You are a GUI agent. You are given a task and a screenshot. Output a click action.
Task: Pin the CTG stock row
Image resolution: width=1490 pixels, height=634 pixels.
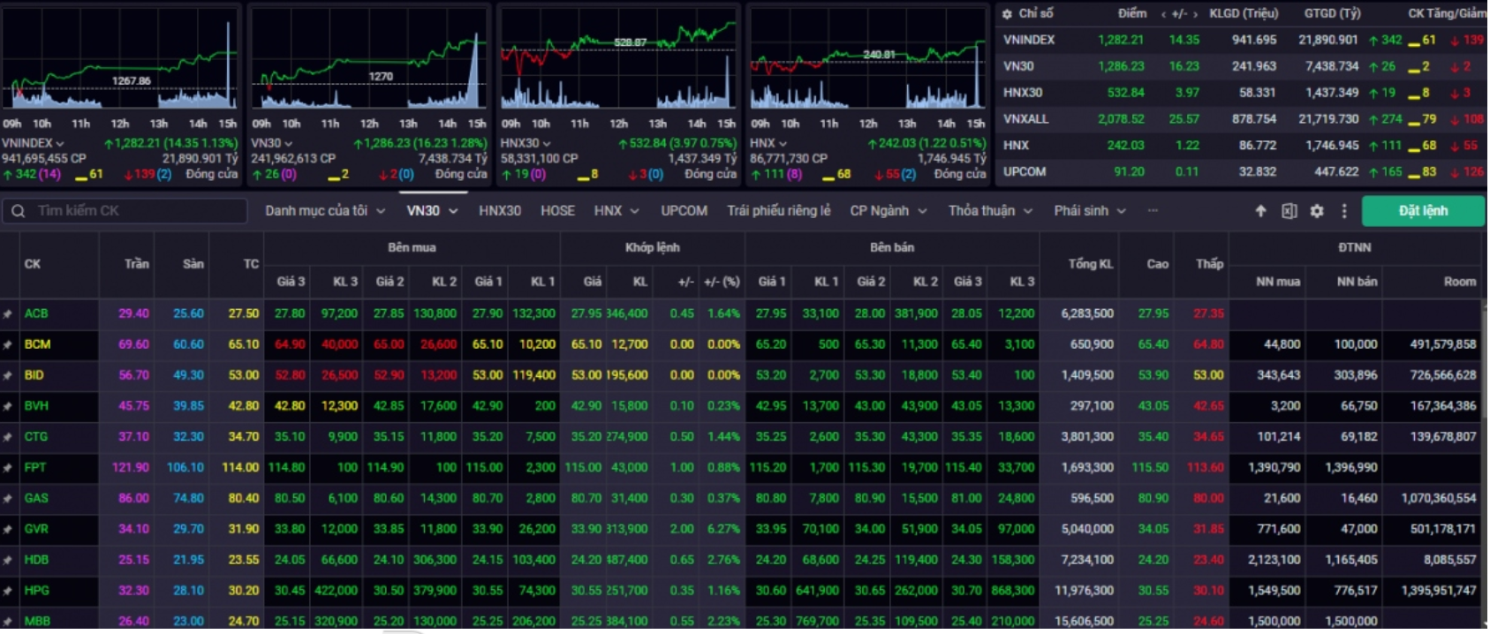pyautogui.click(x=8, y=437)
